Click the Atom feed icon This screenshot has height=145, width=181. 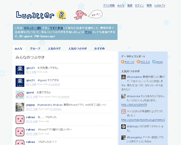point(154,62)
